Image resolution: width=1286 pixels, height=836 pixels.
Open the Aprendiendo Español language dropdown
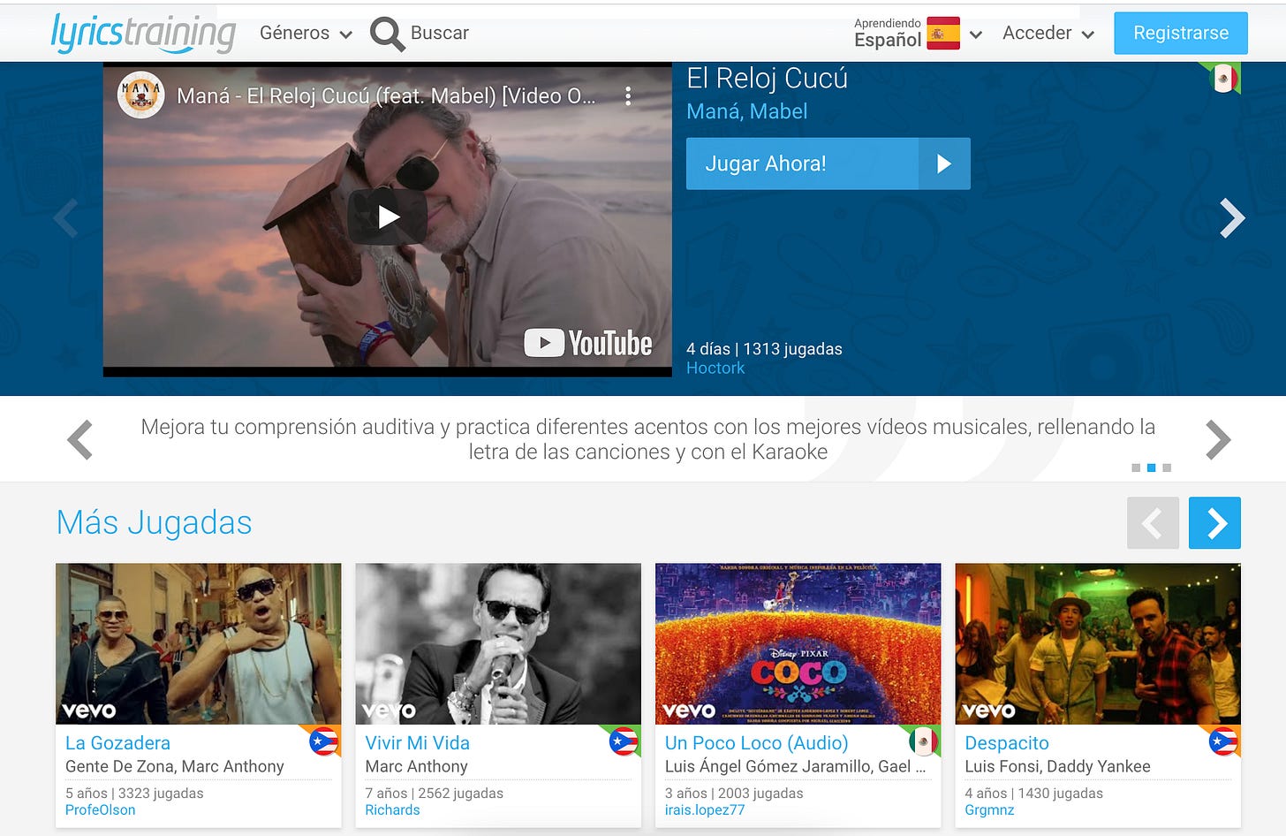pyautogui.click(x=919, y=34)
